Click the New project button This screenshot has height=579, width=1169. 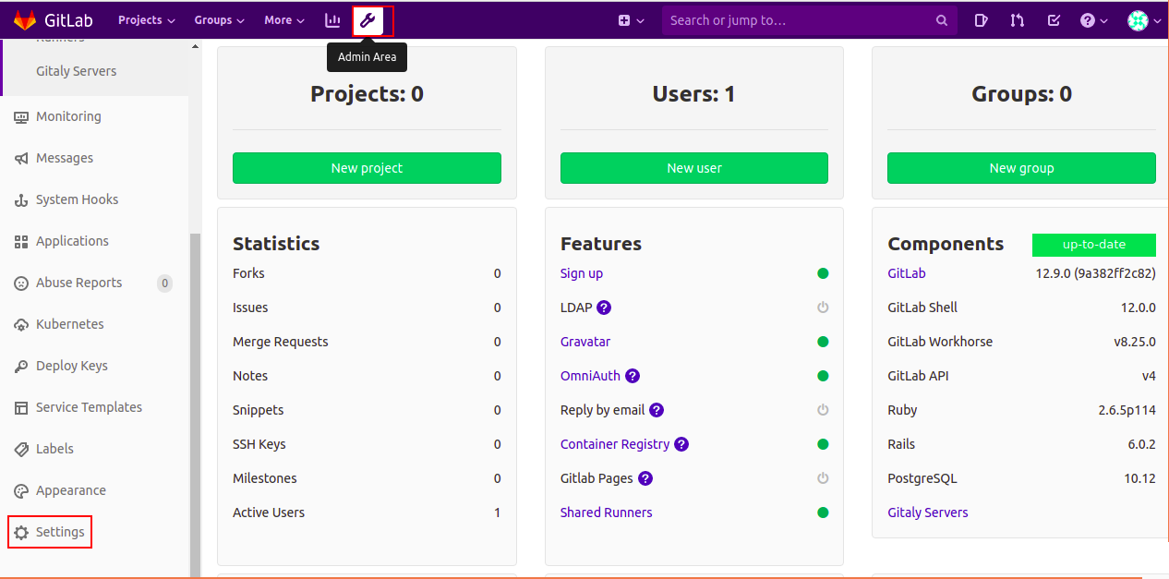click(x=367, y=168)
